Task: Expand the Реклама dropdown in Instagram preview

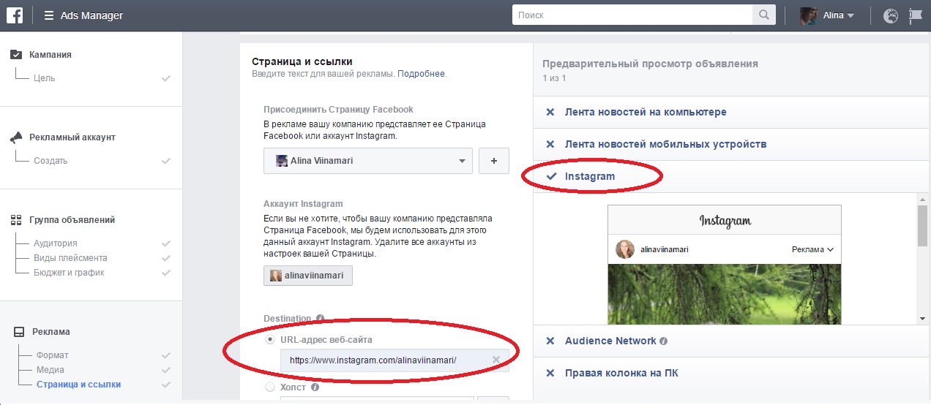Action: [x=812, y=249]
